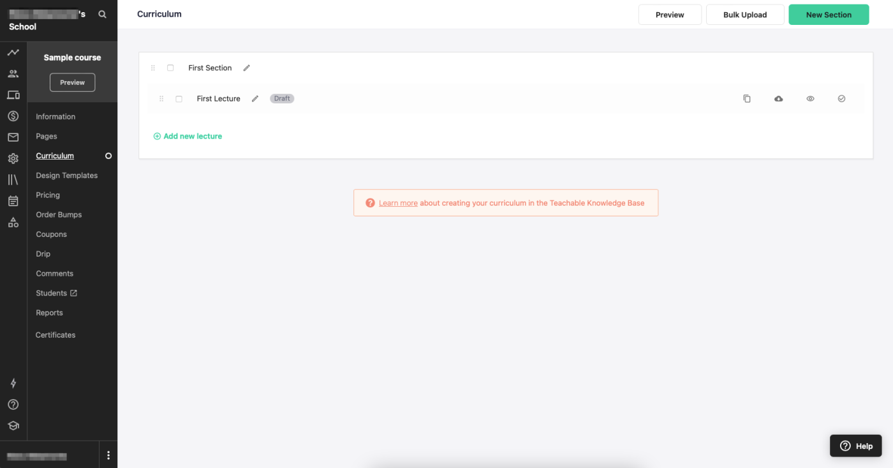Click the lightning bolt icon in sidebar
The width and height of the screenshot is (893, 468).
(x=13, y=383)
